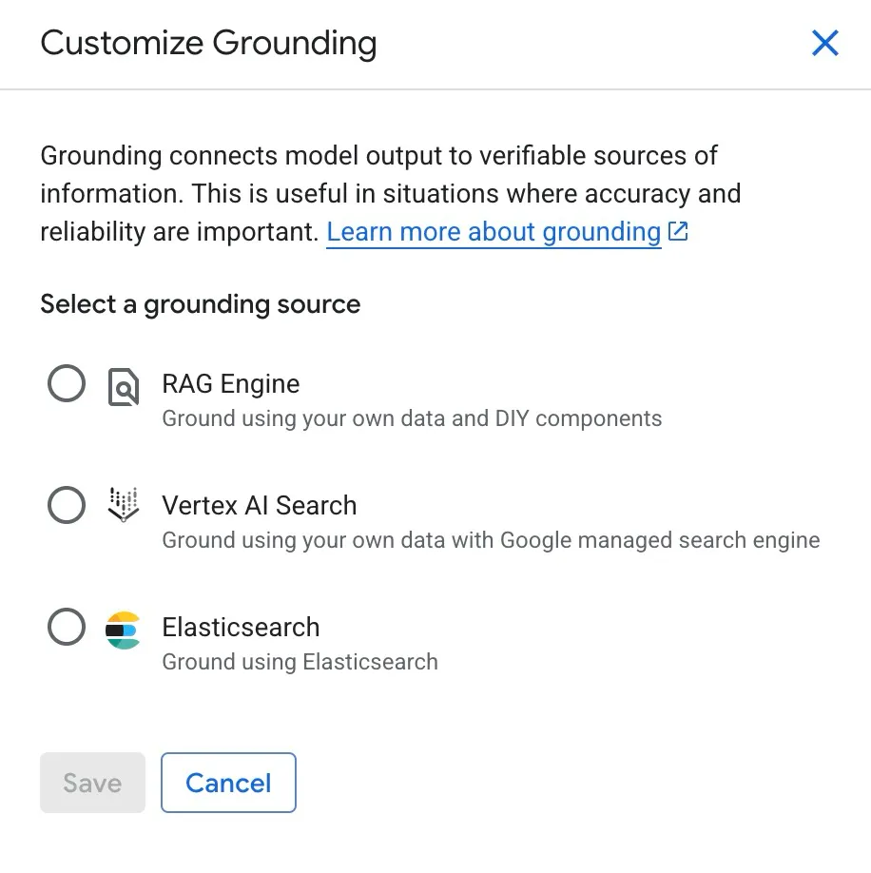Select the RAG Engine radio button
871x873 pixels.
[x=66, y=383]
